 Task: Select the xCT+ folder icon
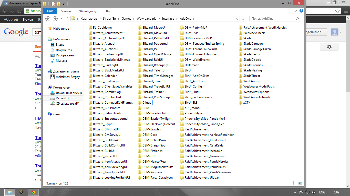(241, 103)
